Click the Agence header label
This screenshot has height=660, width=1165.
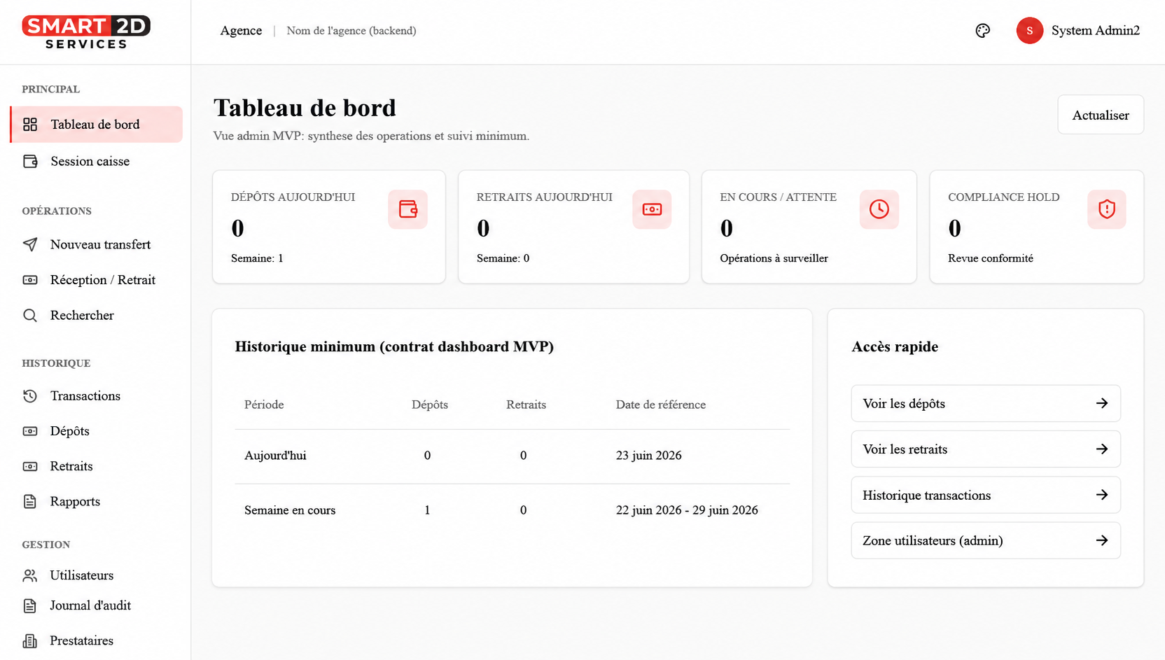(x=241, y=31)
